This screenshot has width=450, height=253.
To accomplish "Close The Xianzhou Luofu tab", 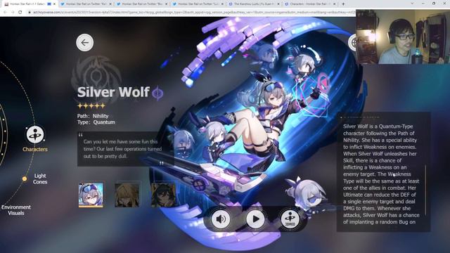I will point(278,4).
